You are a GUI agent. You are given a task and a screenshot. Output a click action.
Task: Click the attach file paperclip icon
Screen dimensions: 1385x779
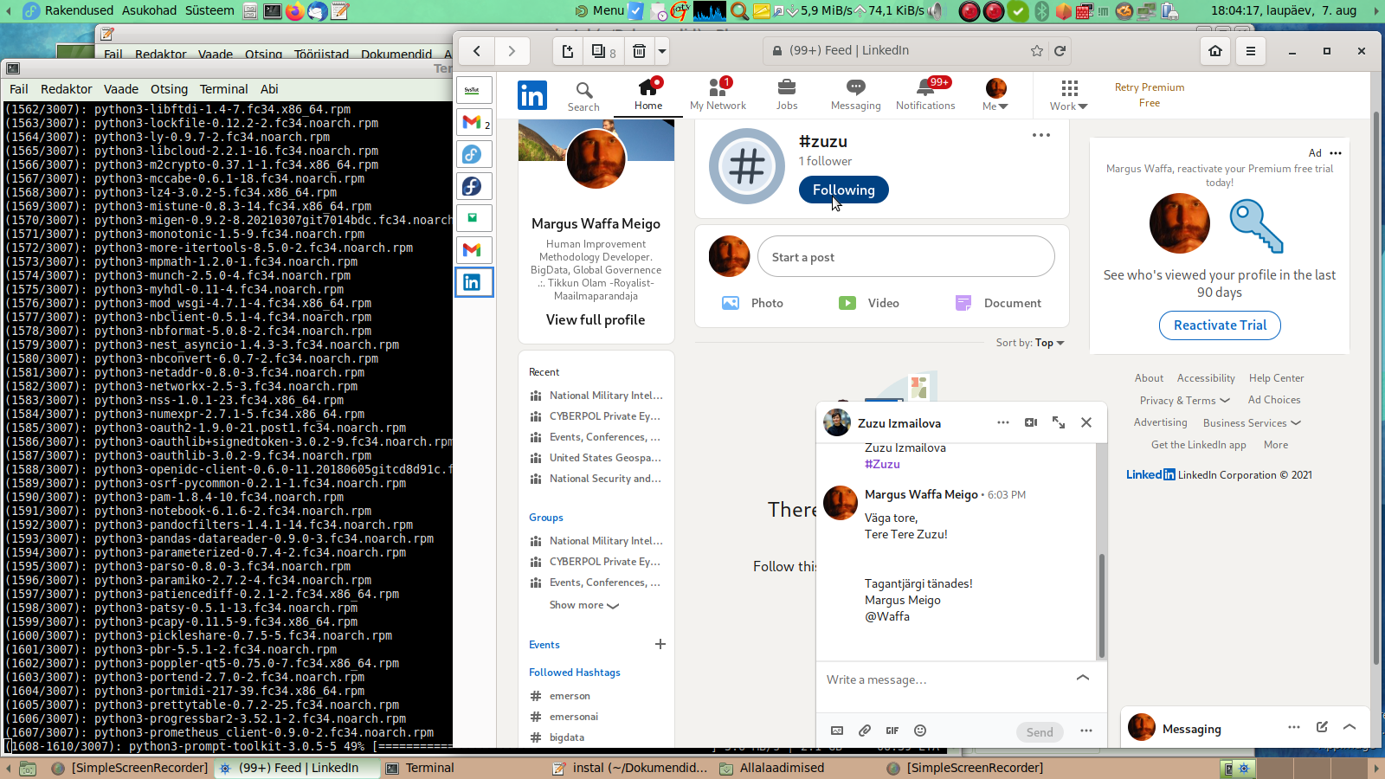865,731
